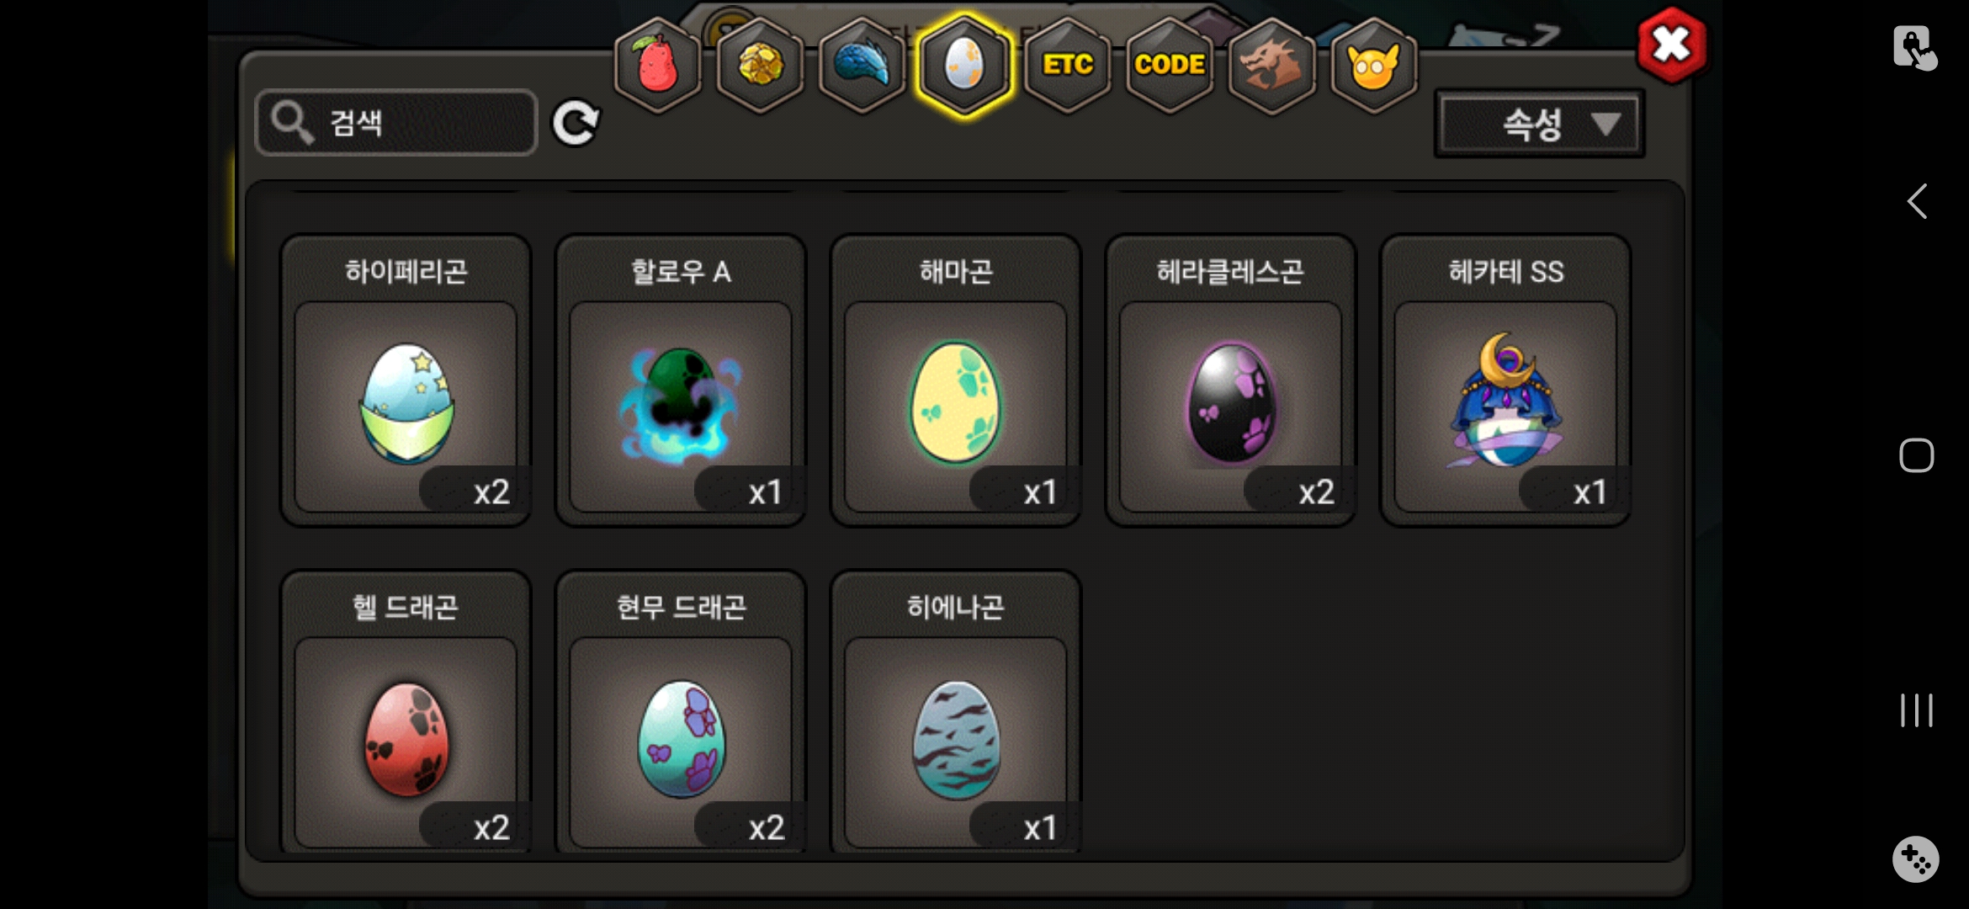Select the striped 히에나곤 egg

pyautogui.click(x=956, y=712)
